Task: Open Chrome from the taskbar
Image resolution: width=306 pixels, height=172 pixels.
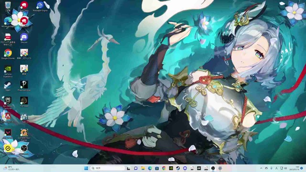Action: point(164,168)
